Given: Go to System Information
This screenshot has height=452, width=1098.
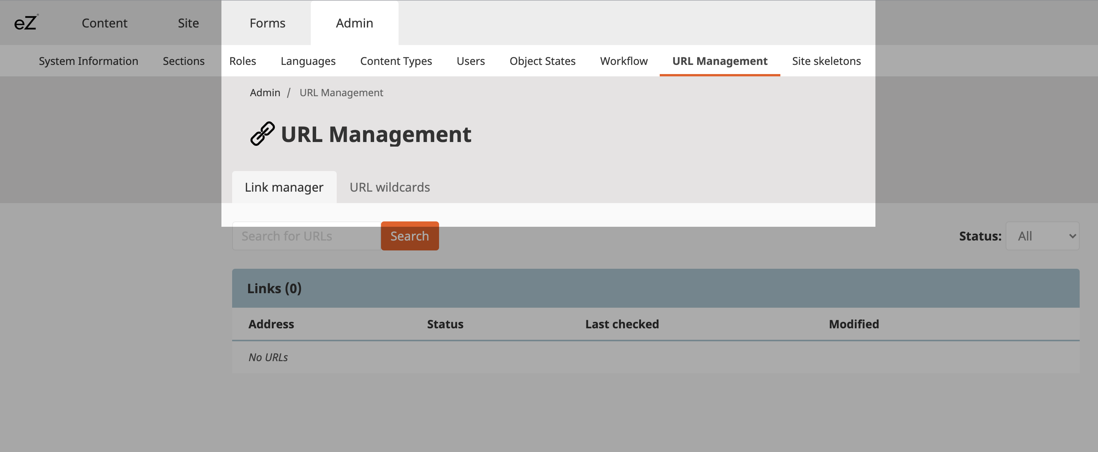Looking at the screenshot, I should pos(88,61).
